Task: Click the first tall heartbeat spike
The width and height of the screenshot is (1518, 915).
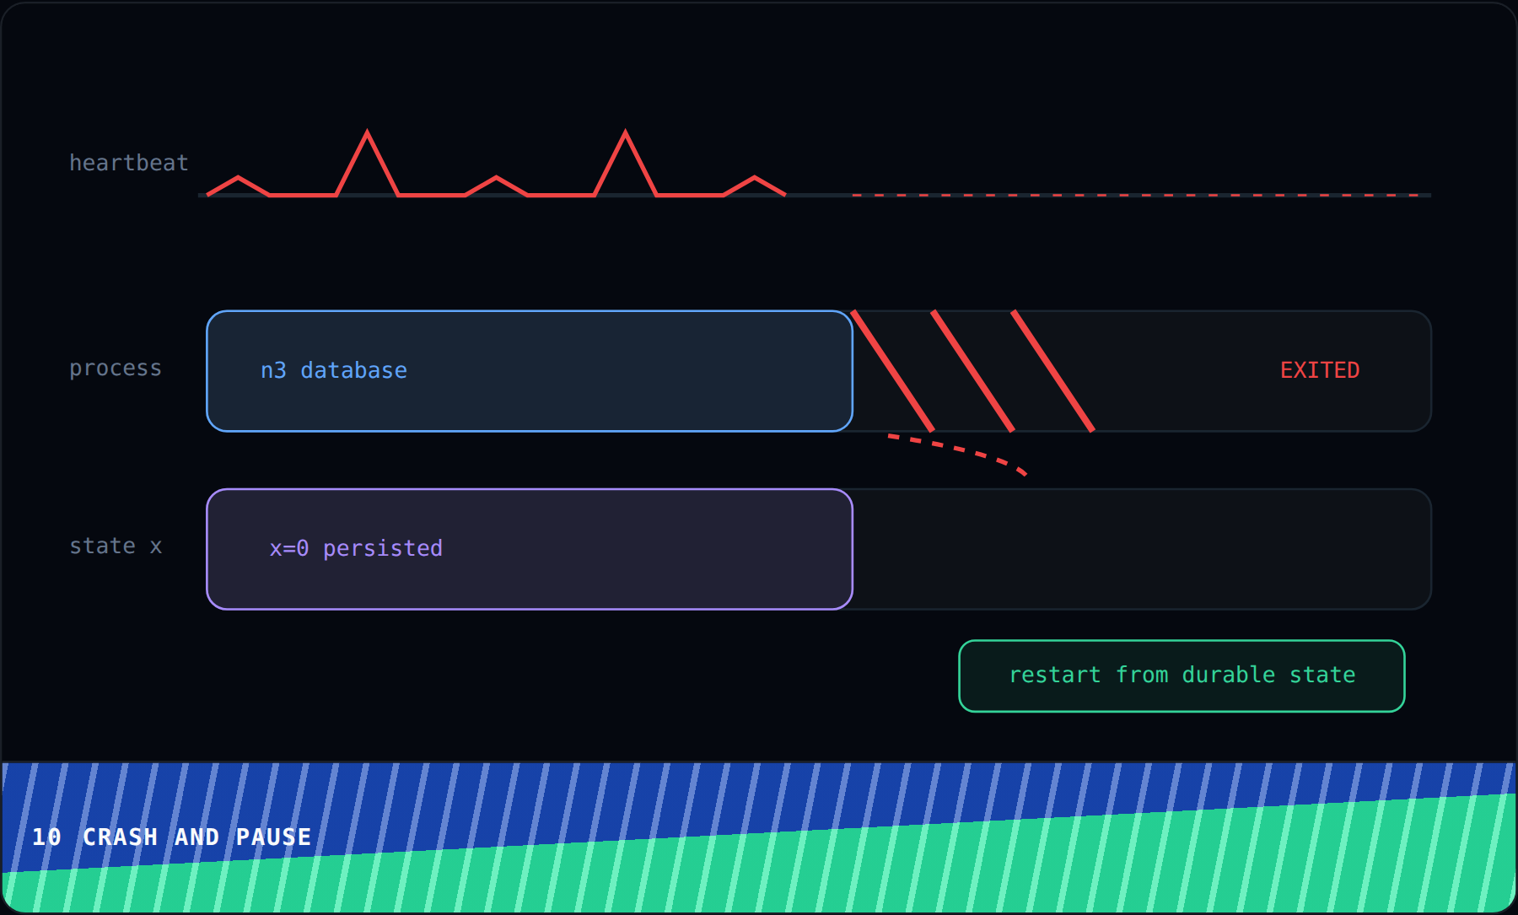Action: coord(367,162)
